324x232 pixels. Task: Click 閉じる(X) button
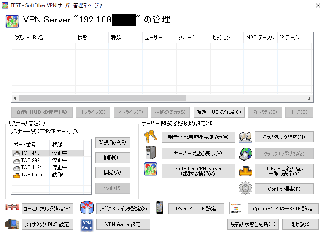(x=300, y=224)
